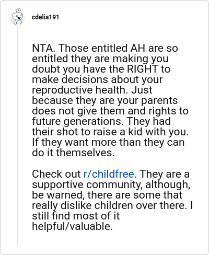Click the capitalized word RIGHT
The image size is (209, 255).
[143, 69]
